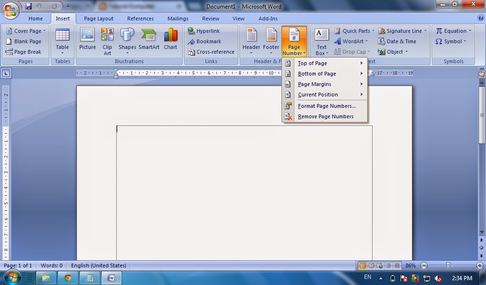
Task: Click the zoom slider handle
Action: tap(448, 265)
